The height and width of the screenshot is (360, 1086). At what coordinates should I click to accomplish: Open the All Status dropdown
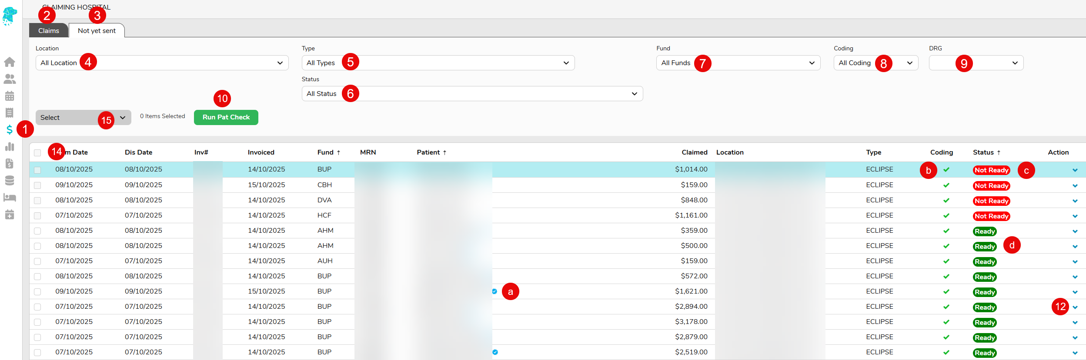click(472, 94)
